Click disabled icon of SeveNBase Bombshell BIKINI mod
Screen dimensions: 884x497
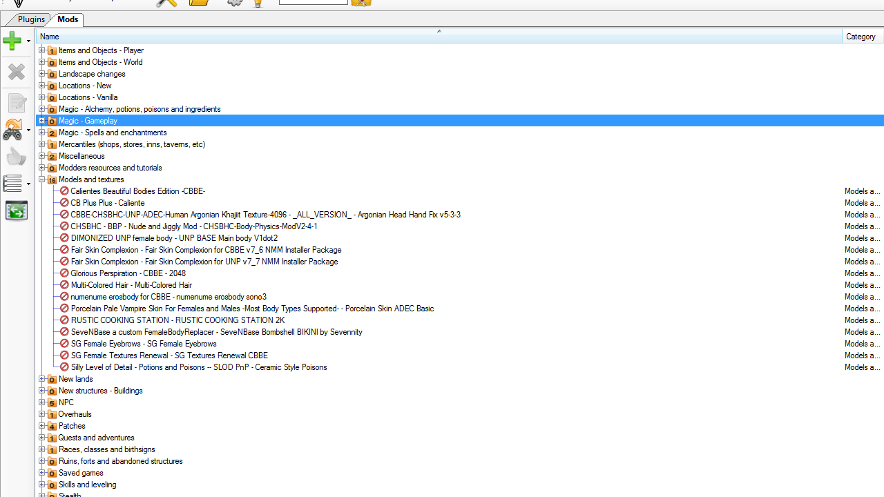(x=64, y=332)
